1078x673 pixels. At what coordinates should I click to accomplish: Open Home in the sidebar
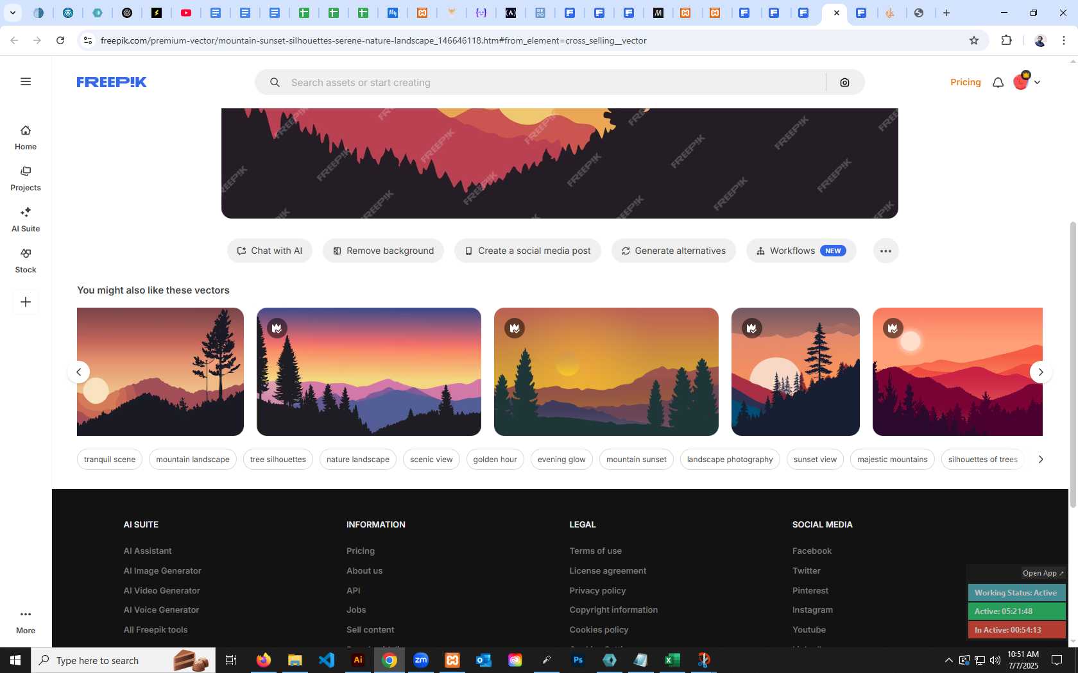26,138
